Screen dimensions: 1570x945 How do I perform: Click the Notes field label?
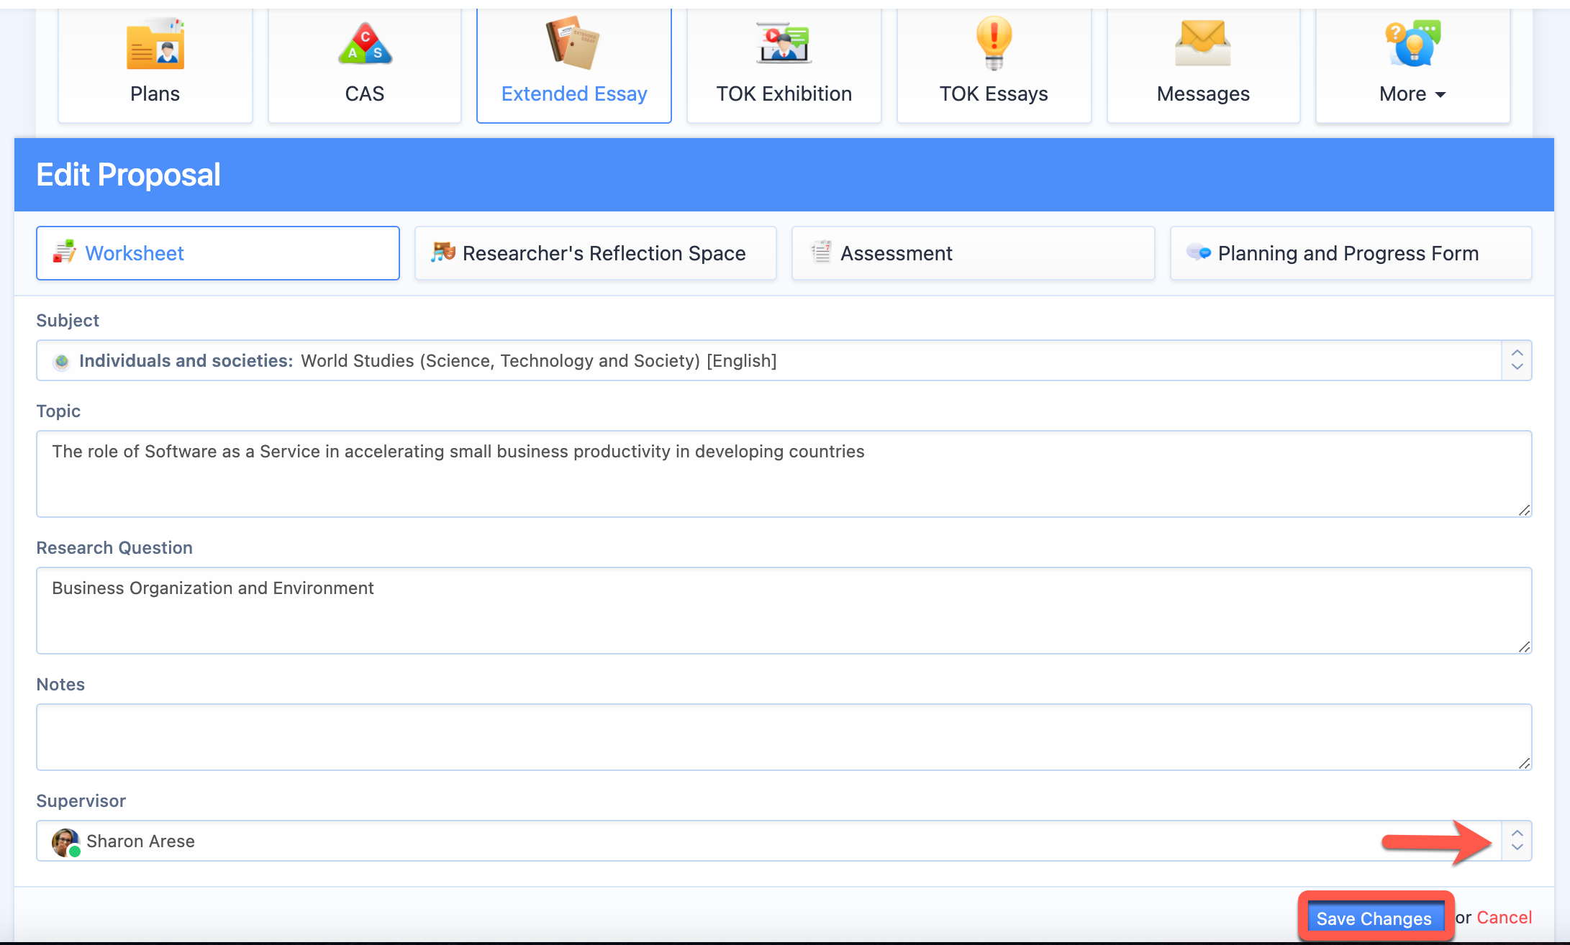click(60, 685)
